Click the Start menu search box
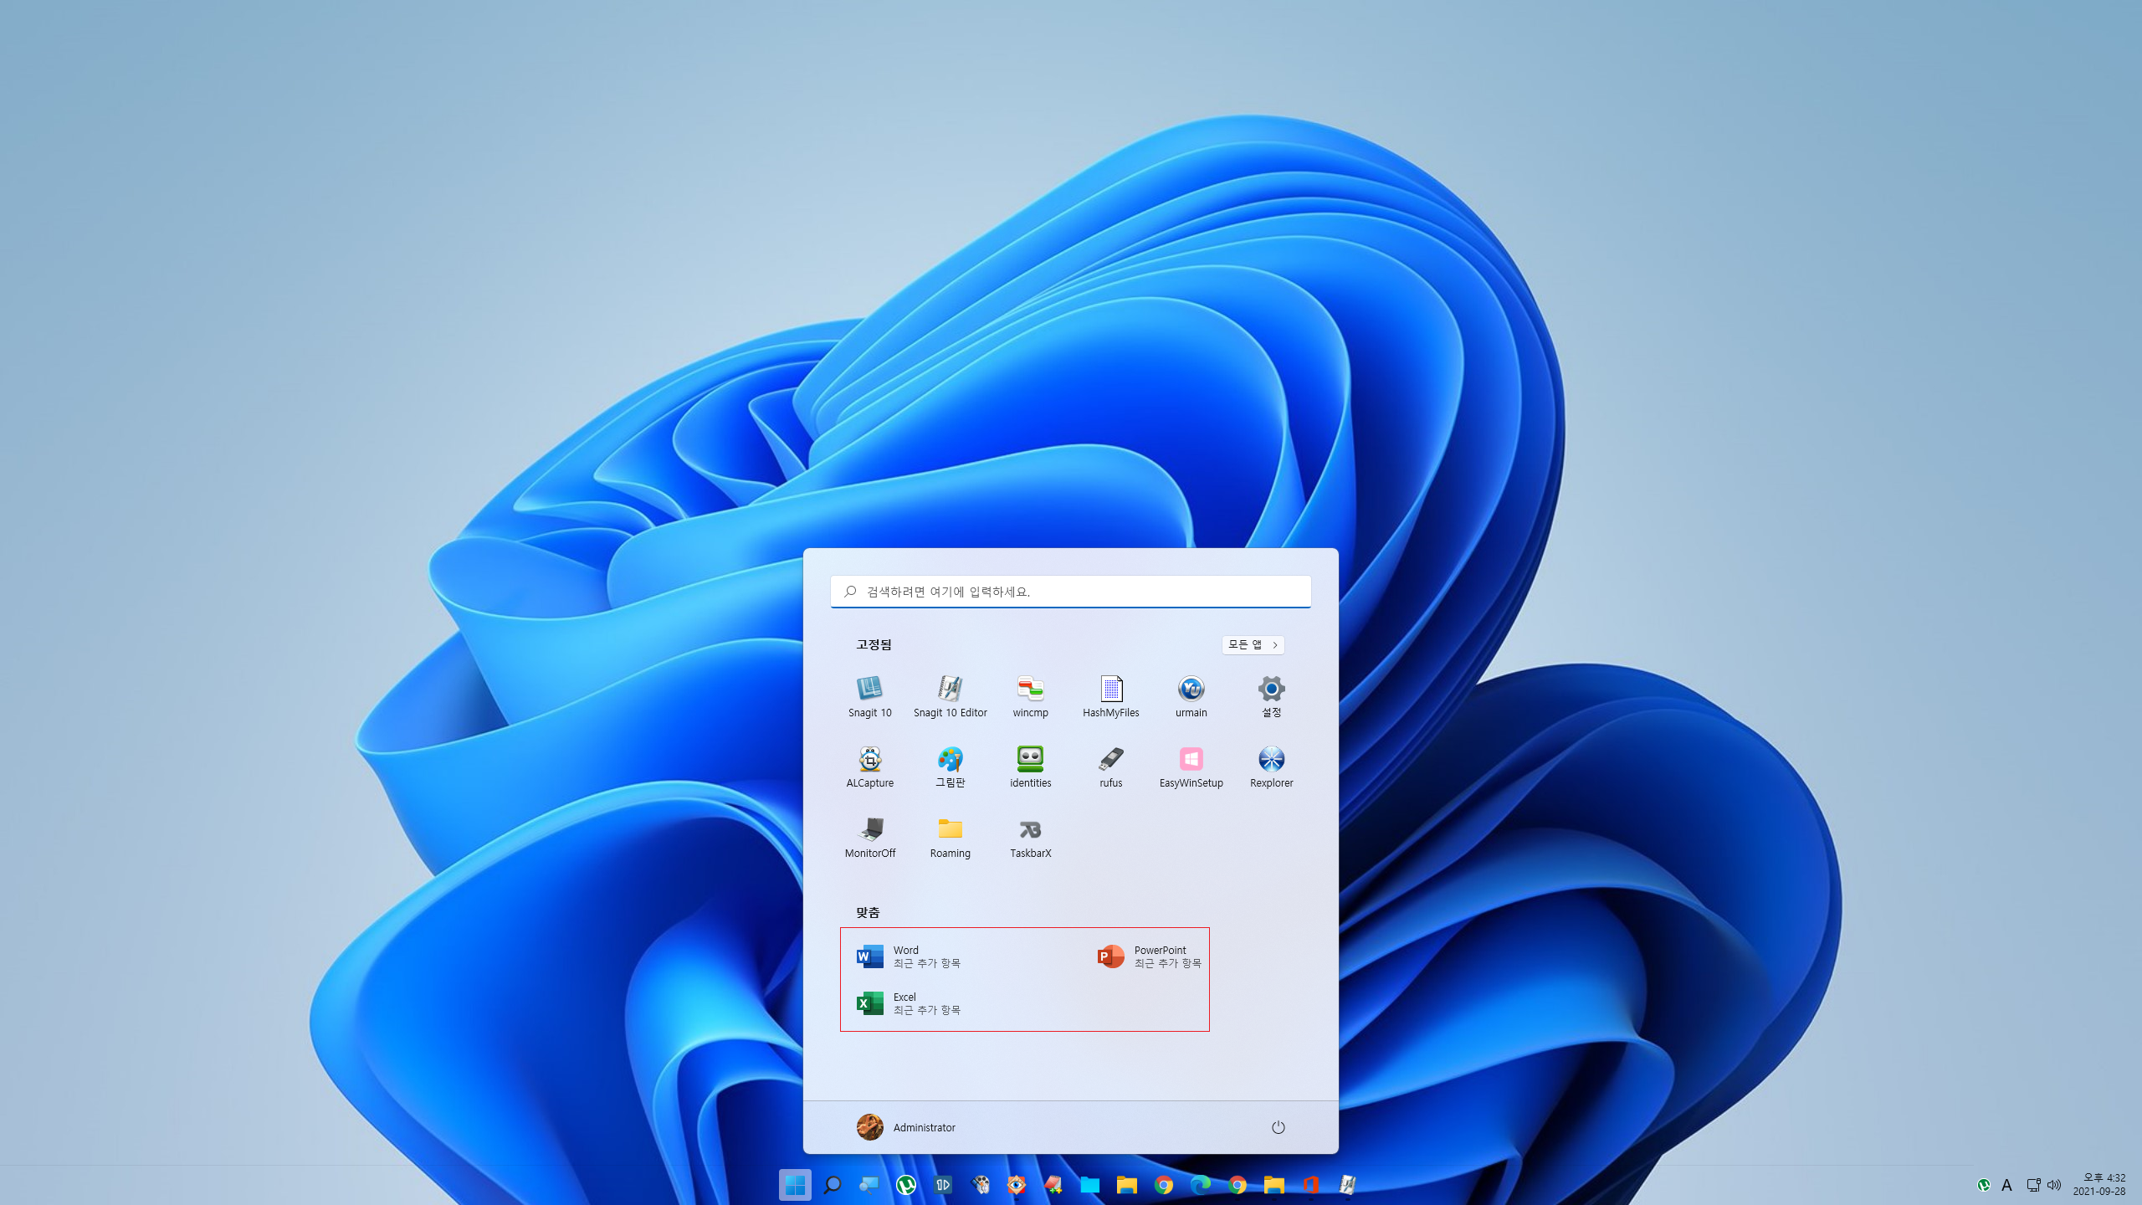 pos(1071,592)
